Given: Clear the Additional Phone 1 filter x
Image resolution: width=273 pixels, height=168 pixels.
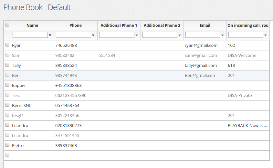Looking at the screenshot, I should [136, 35].
